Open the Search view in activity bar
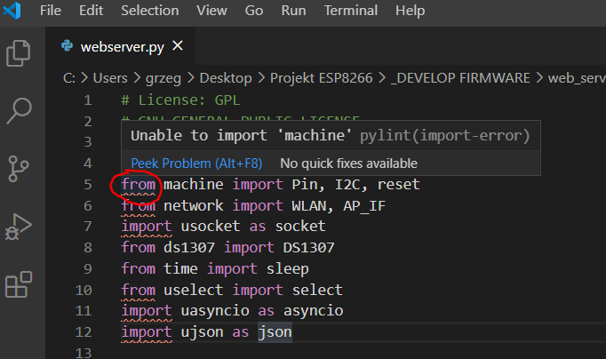This screenshot has height=359, width=606. [x=19, y=111]
